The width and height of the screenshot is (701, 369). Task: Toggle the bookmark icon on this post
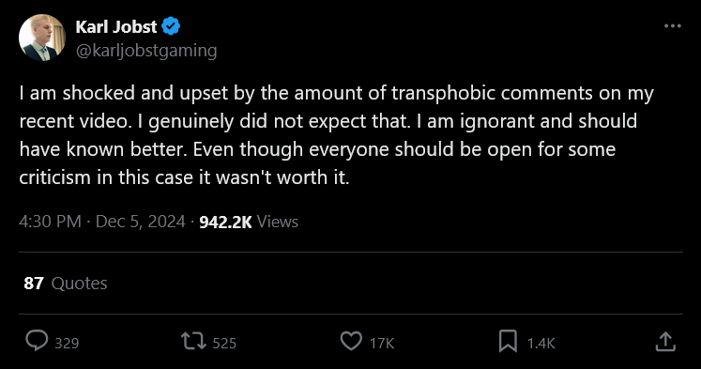click(x=508, y=341)
